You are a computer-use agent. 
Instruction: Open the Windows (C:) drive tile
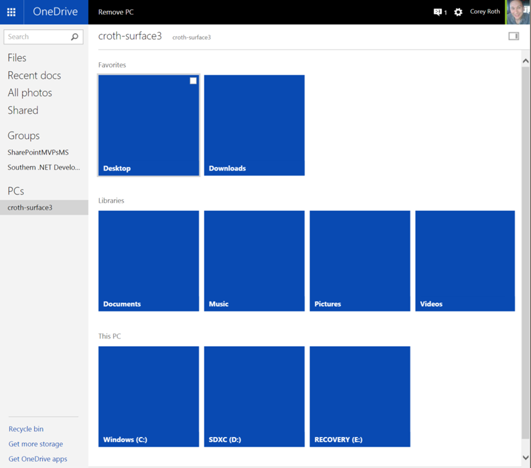pos(149,397)
